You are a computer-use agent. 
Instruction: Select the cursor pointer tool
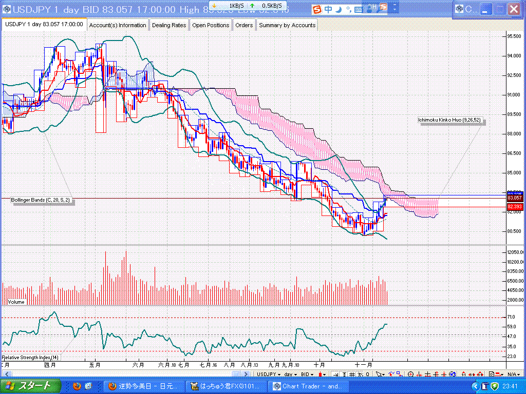pos(379,374)
